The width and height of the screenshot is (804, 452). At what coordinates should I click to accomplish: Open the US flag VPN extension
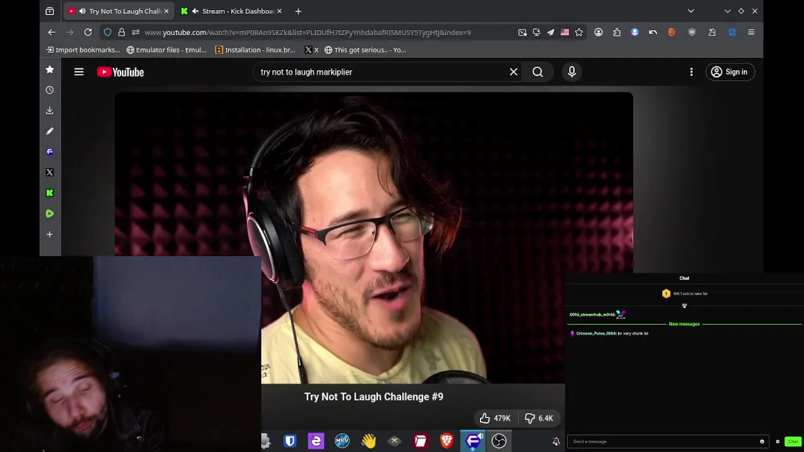click(x=565, y=32)
